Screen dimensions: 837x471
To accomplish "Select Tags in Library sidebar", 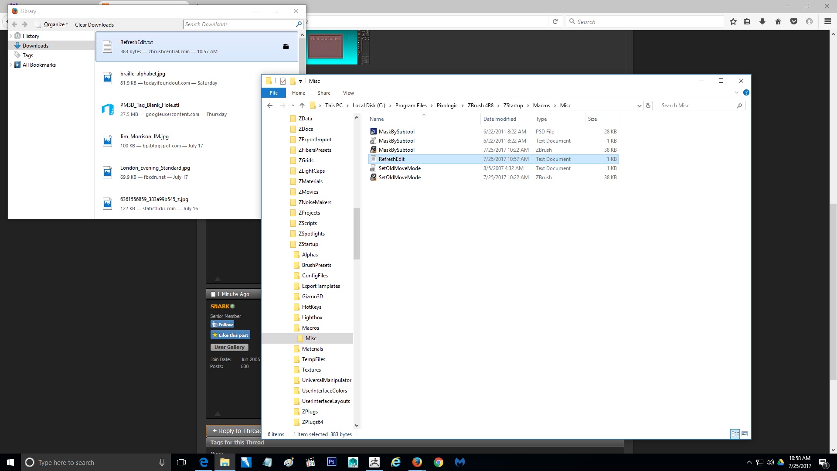I will 28,55.
